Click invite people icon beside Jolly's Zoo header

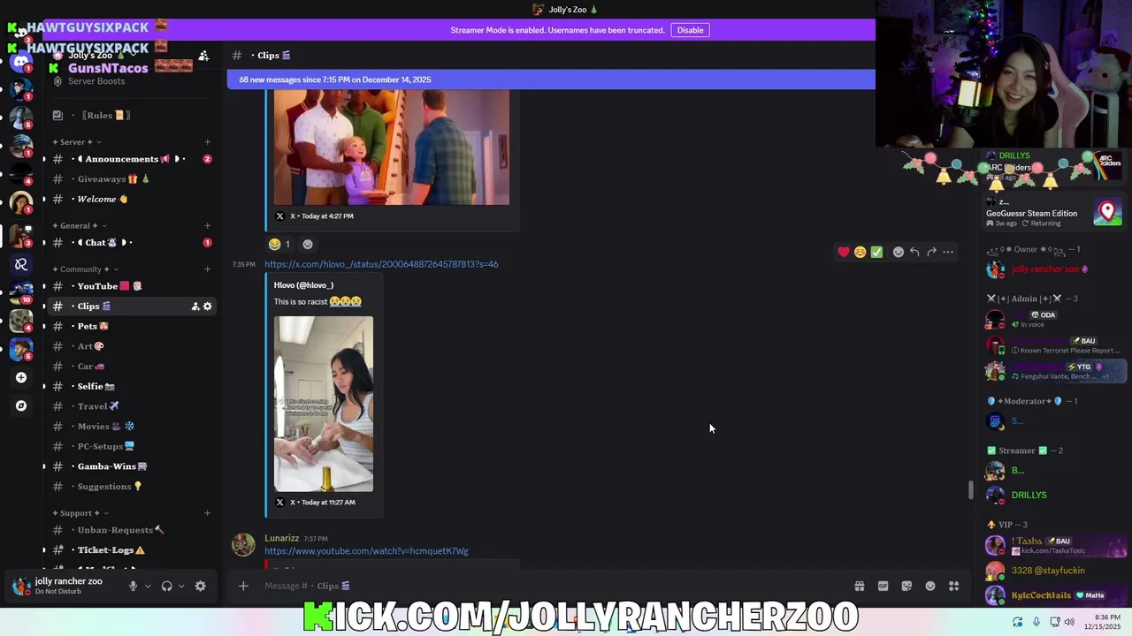tap(203, 56)
